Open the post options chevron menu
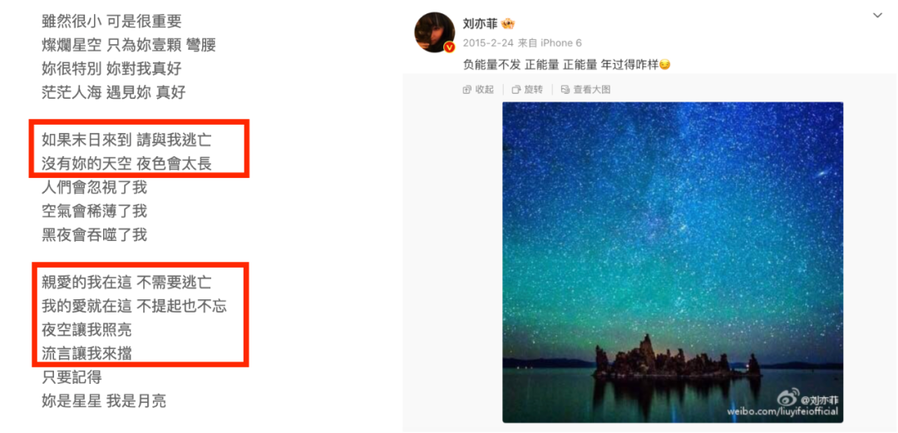The image size is (898, 433). (877, 16)
